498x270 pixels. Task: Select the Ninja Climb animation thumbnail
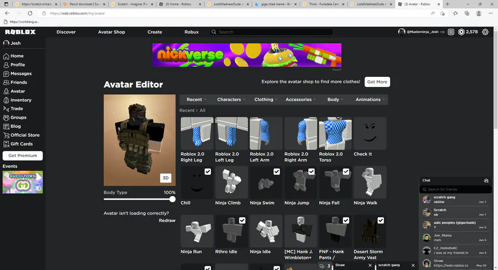pyautogui.click(x=231, y=183)
